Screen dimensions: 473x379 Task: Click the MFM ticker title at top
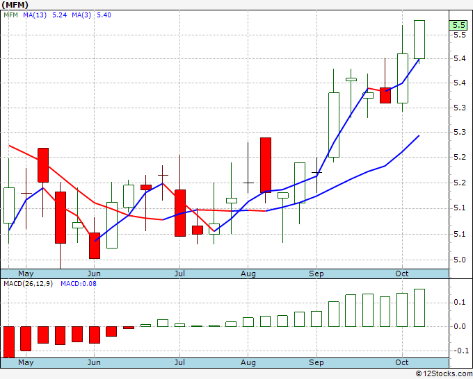click(x=15, y=5)
